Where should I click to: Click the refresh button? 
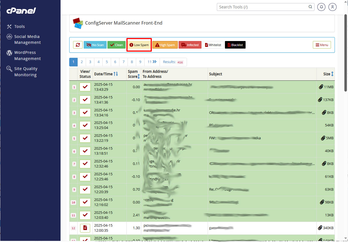[78, 45]
